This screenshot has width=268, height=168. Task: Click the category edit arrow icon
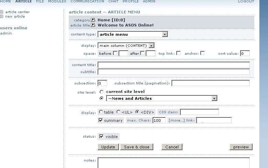click(x=92, y=20)
